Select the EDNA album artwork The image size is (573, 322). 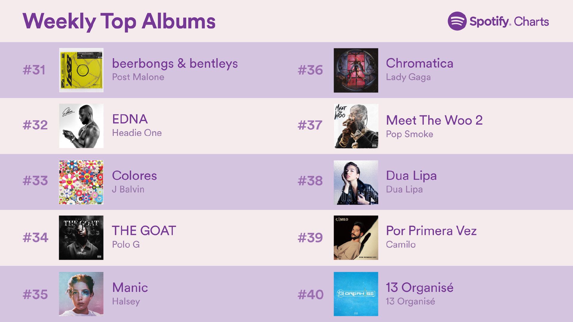[x=81, y=126]
